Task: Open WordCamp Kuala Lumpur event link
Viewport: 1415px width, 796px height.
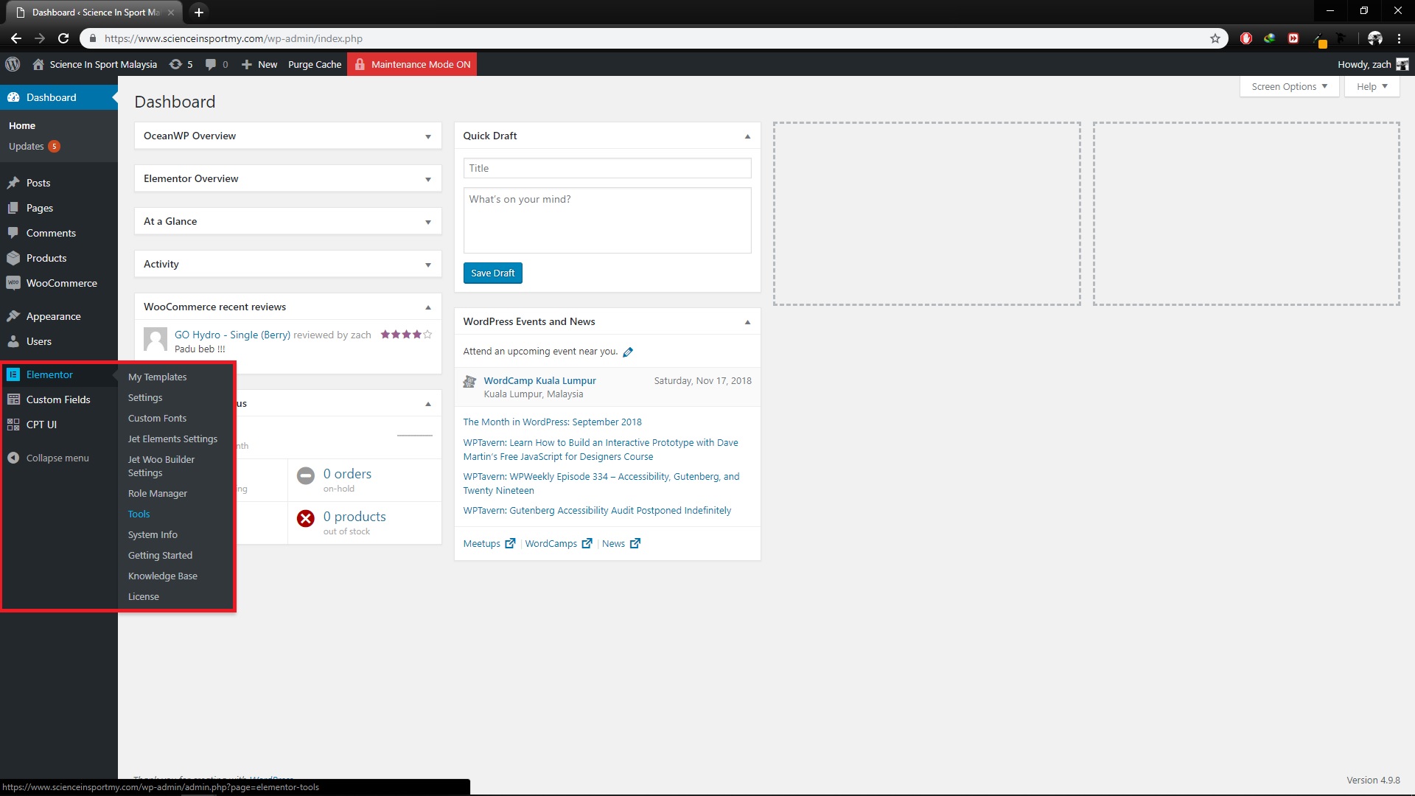Action: 539,380
